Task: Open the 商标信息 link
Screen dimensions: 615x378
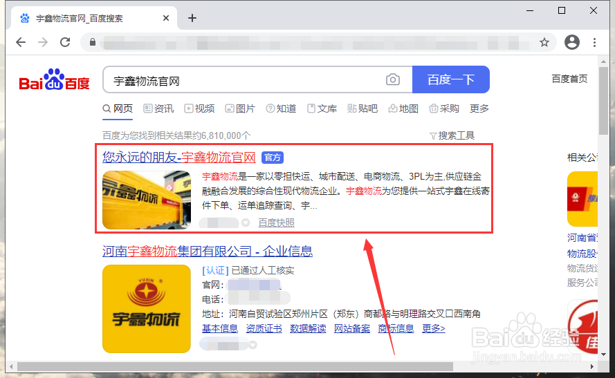Action: click(396, 328)
